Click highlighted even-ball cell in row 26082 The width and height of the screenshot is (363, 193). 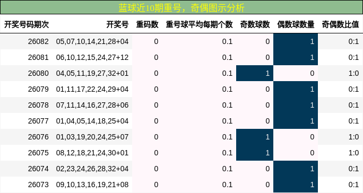click(296, 41)
